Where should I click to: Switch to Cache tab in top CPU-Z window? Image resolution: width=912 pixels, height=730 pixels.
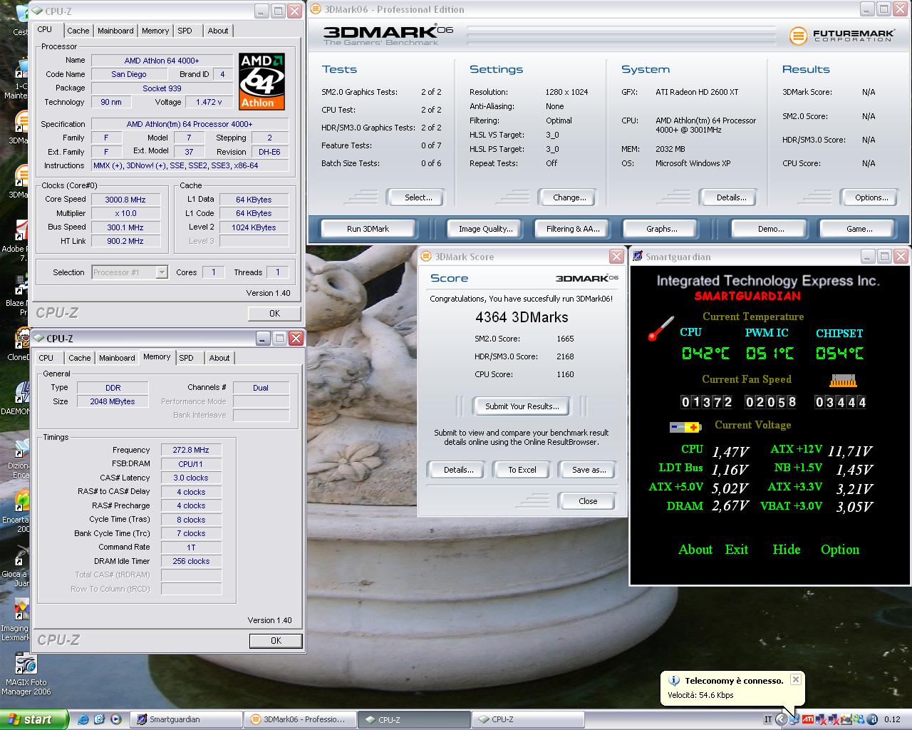click(x=78, y=31)
